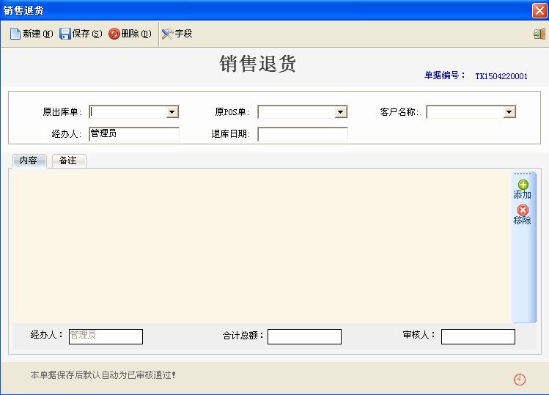Switch to the 备注 tab

(68, 160)
